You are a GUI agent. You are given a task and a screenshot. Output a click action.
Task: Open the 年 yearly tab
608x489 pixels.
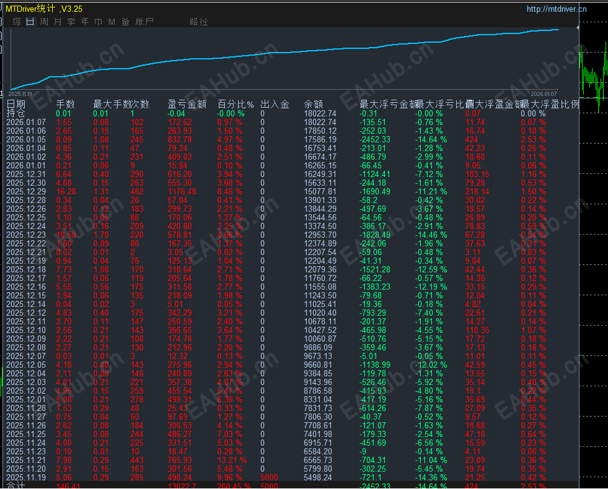click(85, 22)
